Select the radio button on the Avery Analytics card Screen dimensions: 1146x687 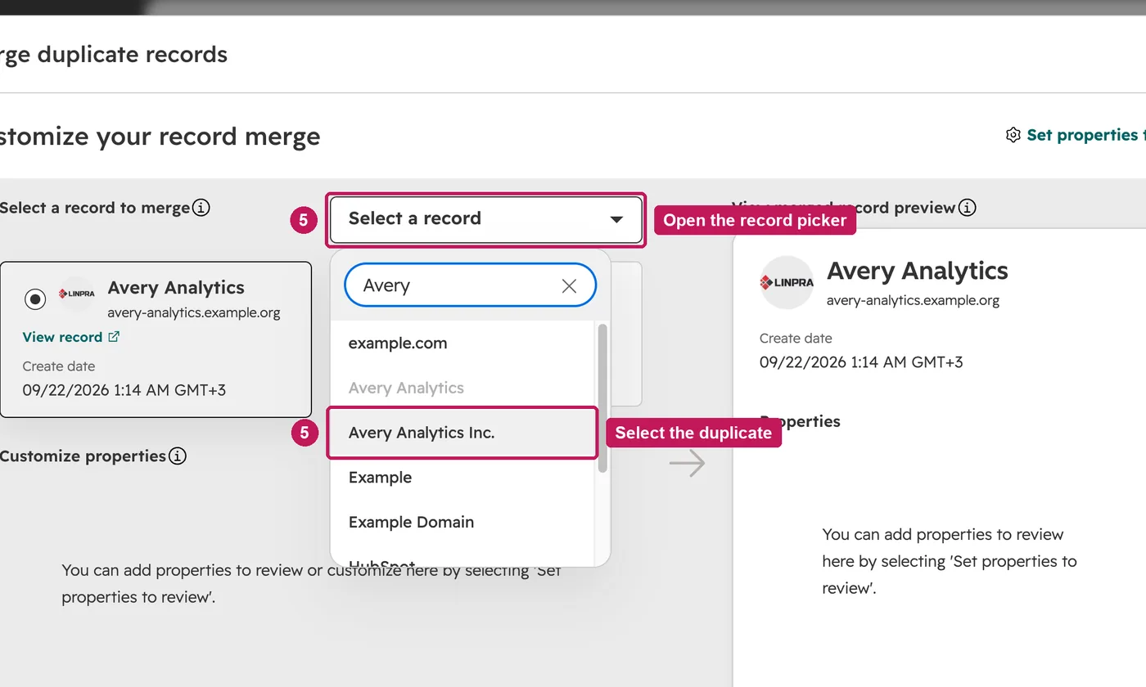click(x=35, y=299)
